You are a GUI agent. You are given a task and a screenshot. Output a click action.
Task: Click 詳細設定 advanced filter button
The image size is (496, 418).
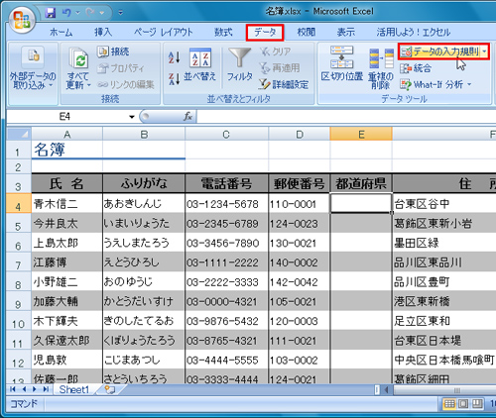pos(284,84)
